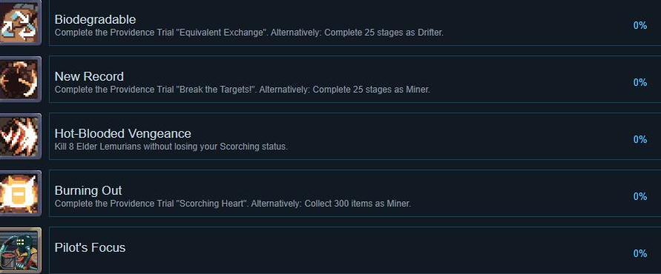This screenshot has height=274, width=661.
Task: Open the Burning Out achievement title
Action: click(x=88, y=190)
